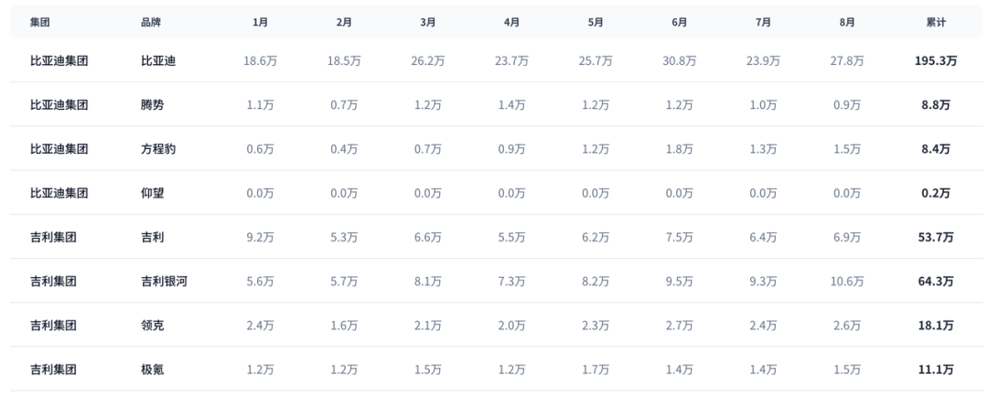Image resolution: width=988 pixels, height=397 pixels.
Task: Select the 1月 column header
Action: pyautogui.click(x=260, y=21)
